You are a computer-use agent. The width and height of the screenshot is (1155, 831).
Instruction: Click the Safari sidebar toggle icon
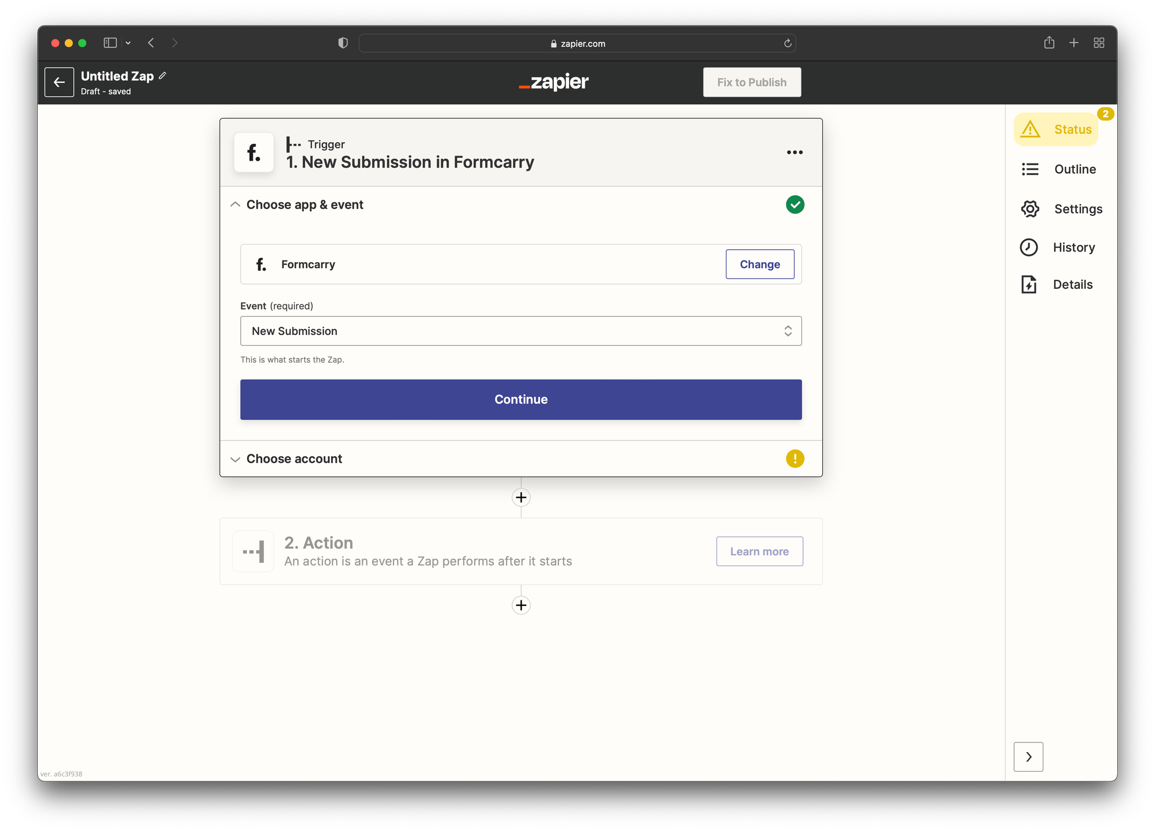tap(110, 43)
